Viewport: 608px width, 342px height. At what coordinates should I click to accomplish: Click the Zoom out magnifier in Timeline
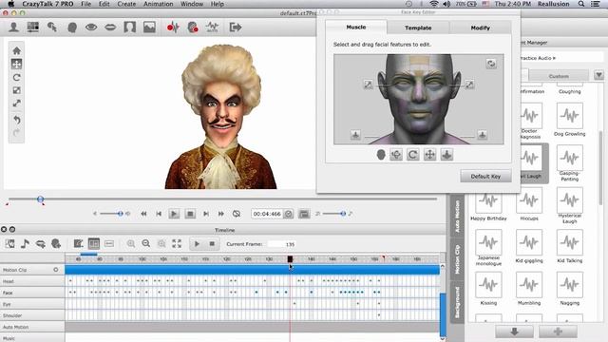[145, 243]
